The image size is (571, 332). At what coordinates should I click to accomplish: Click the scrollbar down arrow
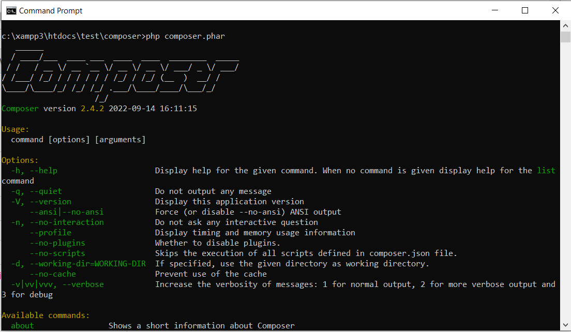(x=565, y=325)
